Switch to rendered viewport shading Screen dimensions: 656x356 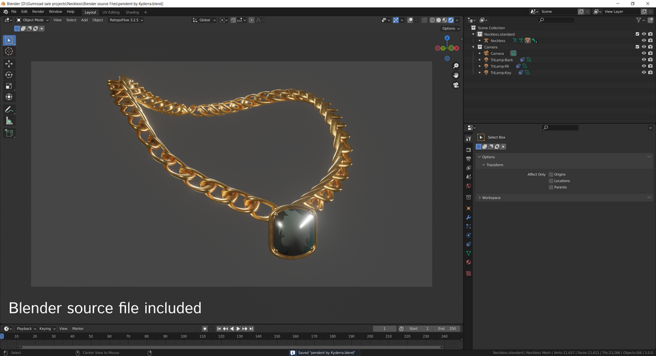tap(450, 20)
